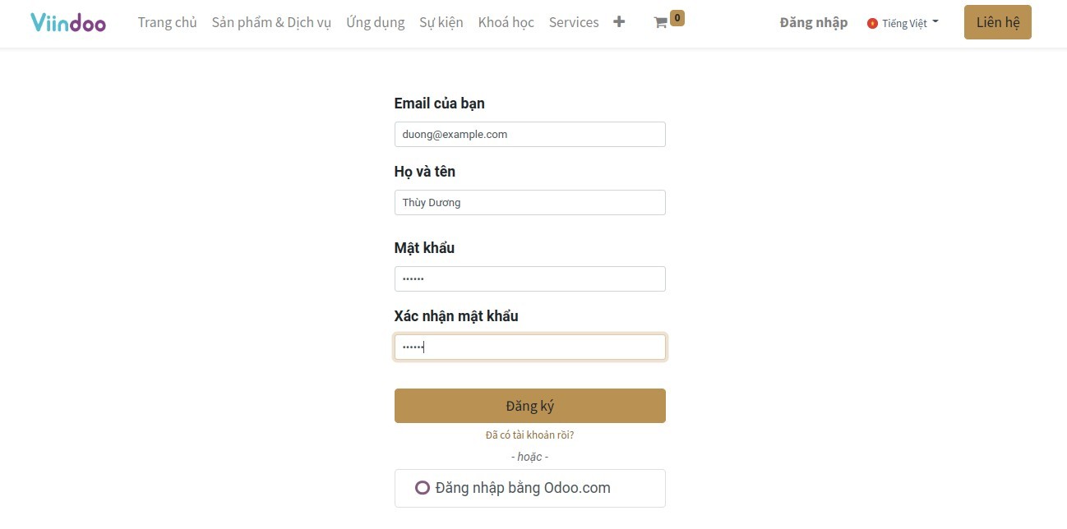Viewport: 1067px width, 529px height.
Task: Click the email address input field
Action: (529, 134)
